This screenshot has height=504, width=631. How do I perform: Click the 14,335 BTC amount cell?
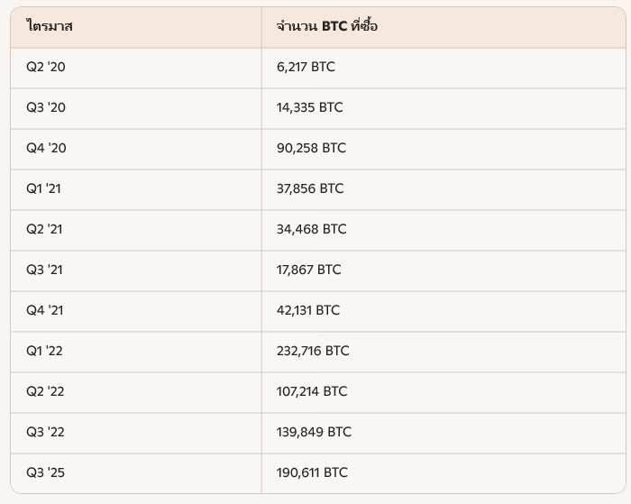tap(309, 107)
